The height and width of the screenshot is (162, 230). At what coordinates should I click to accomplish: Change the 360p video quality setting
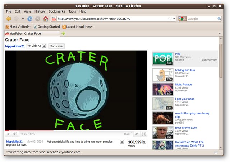128,134
